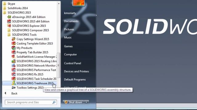Select 'My Products' text entry

(24, 48)
